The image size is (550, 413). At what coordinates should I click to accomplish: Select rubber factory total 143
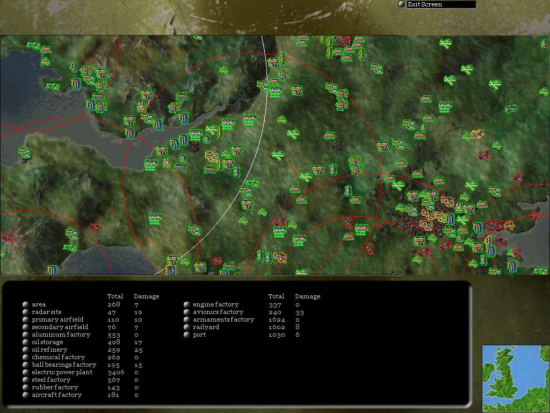tap(113, 388)
